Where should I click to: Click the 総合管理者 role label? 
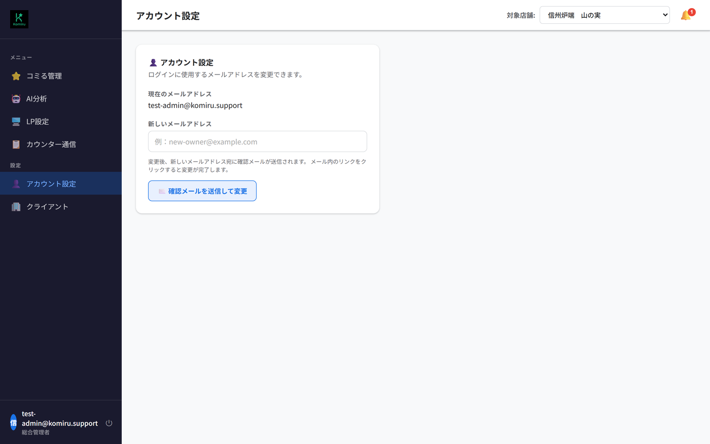(x=35, y=432)
